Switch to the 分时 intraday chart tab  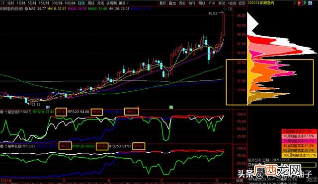[x=11, y=3]
